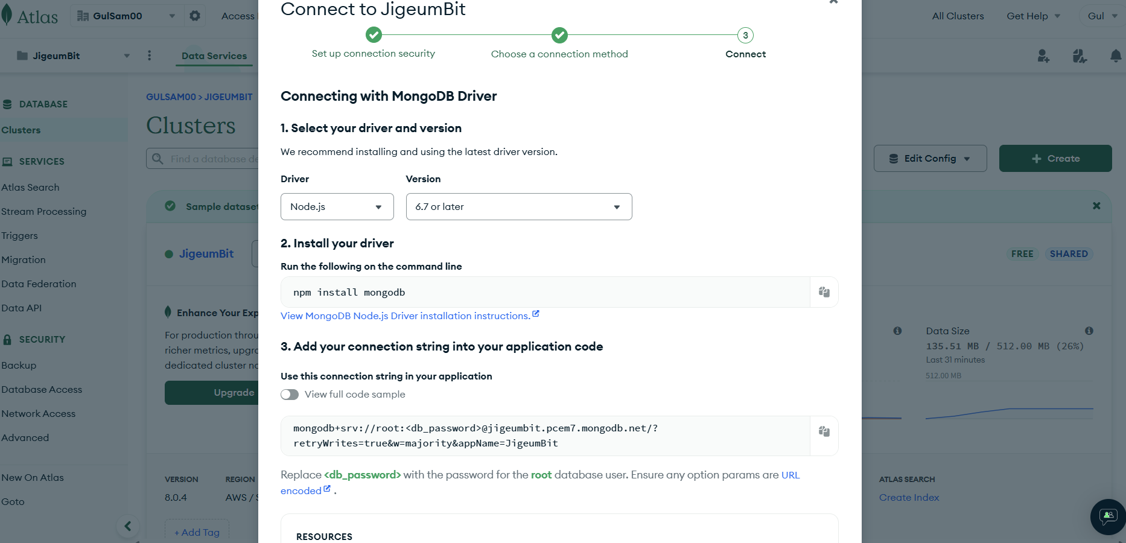Collapse the left sidebar chevron
Viewport: 1126px width, 543px height.
coord(127,526)
